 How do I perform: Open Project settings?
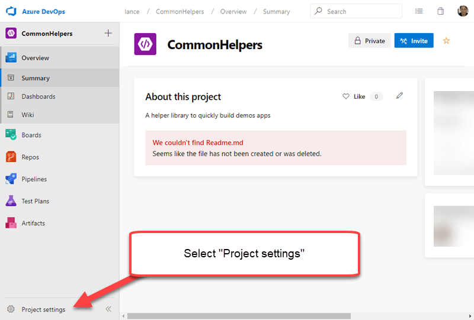click(x=43, y=309)
